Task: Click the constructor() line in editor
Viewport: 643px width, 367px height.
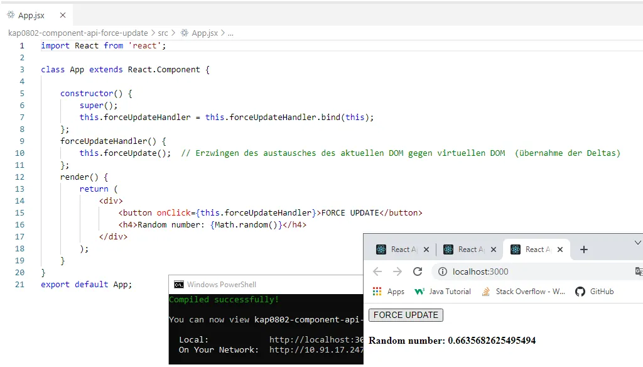Action: 96,93
